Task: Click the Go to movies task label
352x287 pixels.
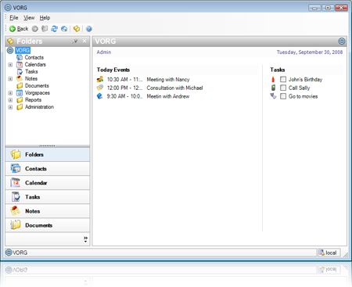Action: click(303, 96)
